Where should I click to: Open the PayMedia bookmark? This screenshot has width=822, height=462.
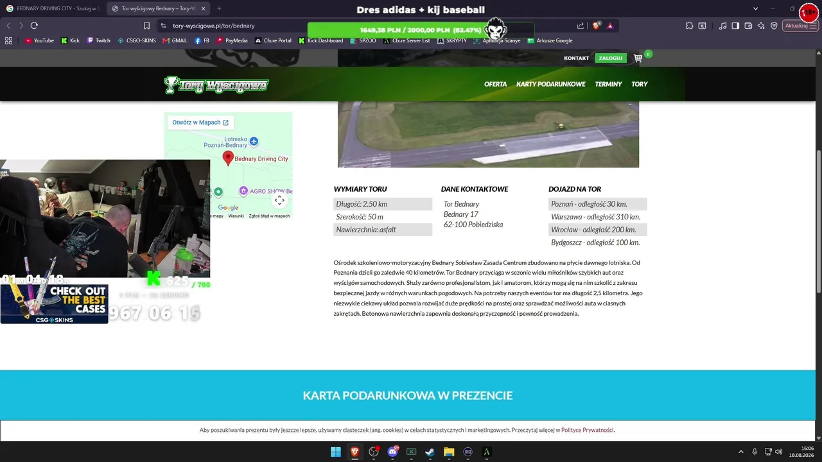(x=232, y=40)
